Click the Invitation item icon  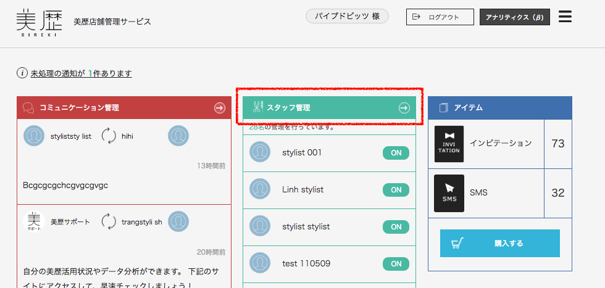(x=449, y=144)
